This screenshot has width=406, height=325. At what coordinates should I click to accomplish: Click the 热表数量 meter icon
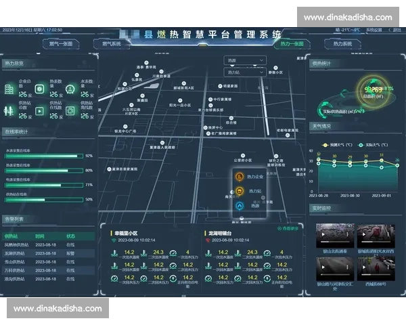(39, 89)
